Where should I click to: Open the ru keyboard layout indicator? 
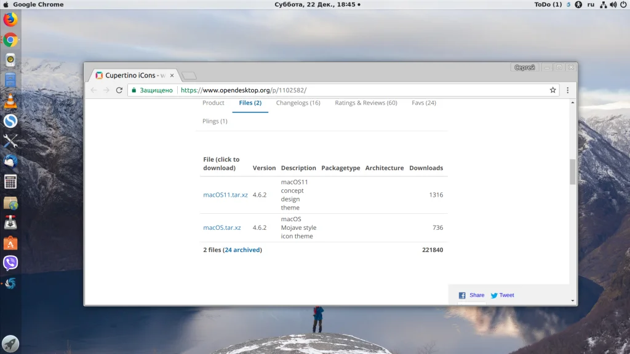591,4
